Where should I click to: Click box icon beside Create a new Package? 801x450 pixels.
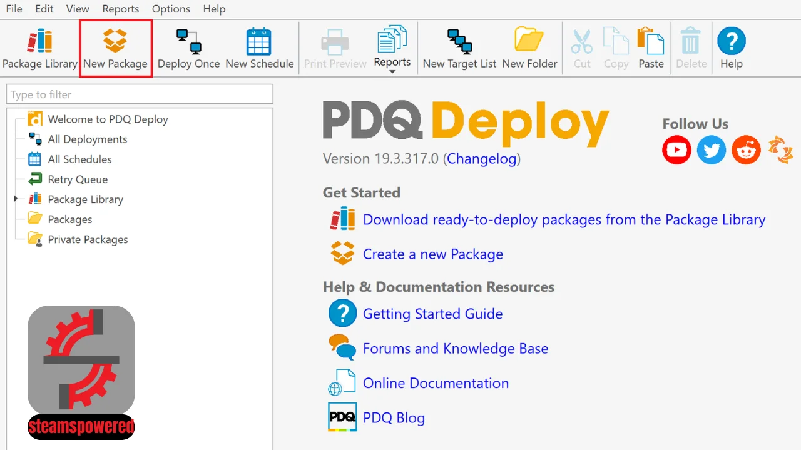click(342, 253)
